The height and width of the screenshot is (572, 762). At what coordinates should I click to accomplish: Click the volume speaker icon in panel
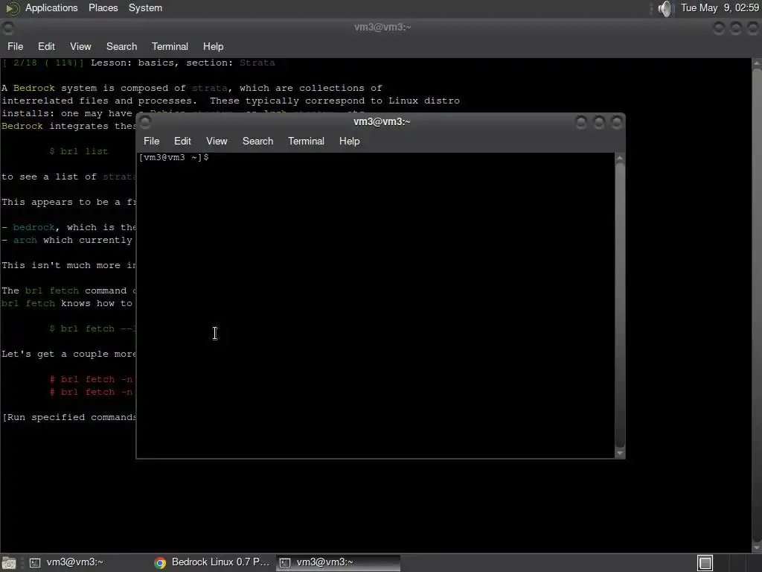tap(665, 8)
